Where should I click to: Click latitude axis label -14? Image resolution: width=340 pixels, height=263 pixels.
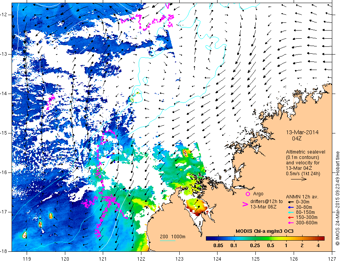(4, 94)
